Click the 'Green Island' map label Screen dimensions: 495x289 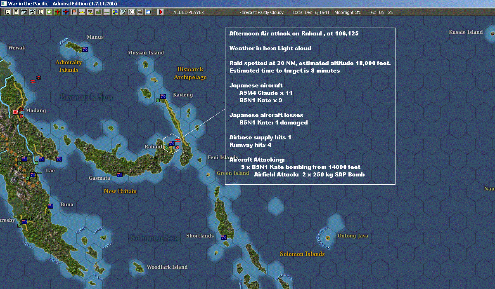pos(233,173)
